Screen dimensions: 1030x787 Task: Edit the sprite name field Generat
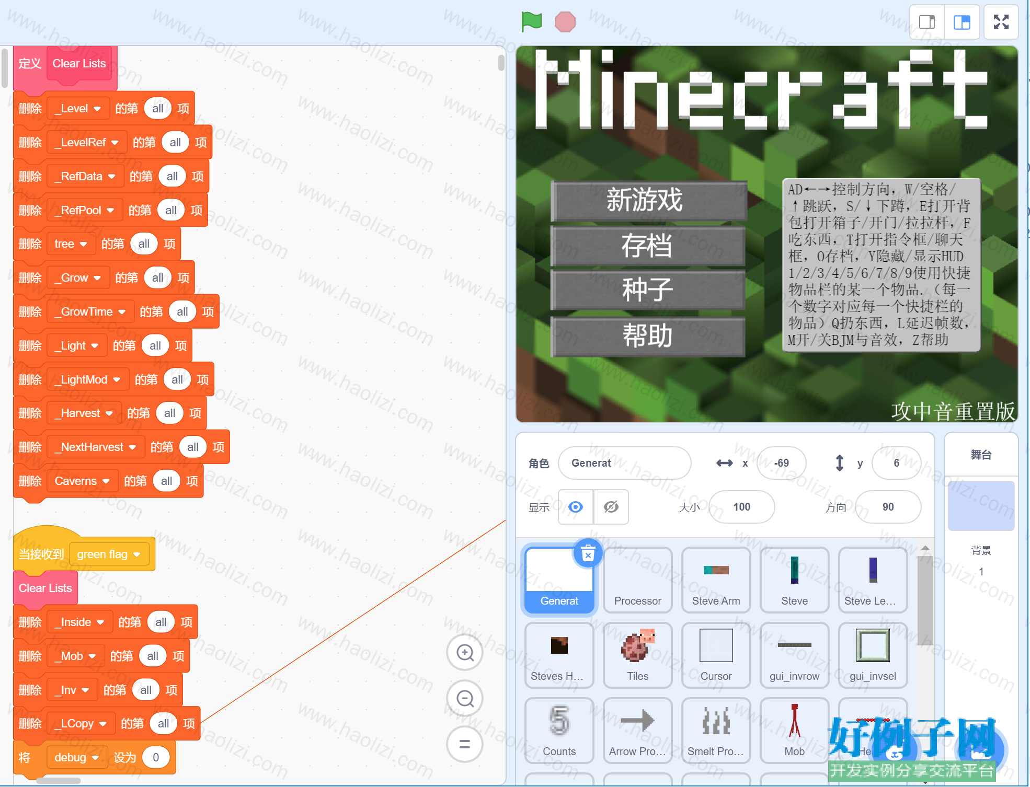(625, 463)
